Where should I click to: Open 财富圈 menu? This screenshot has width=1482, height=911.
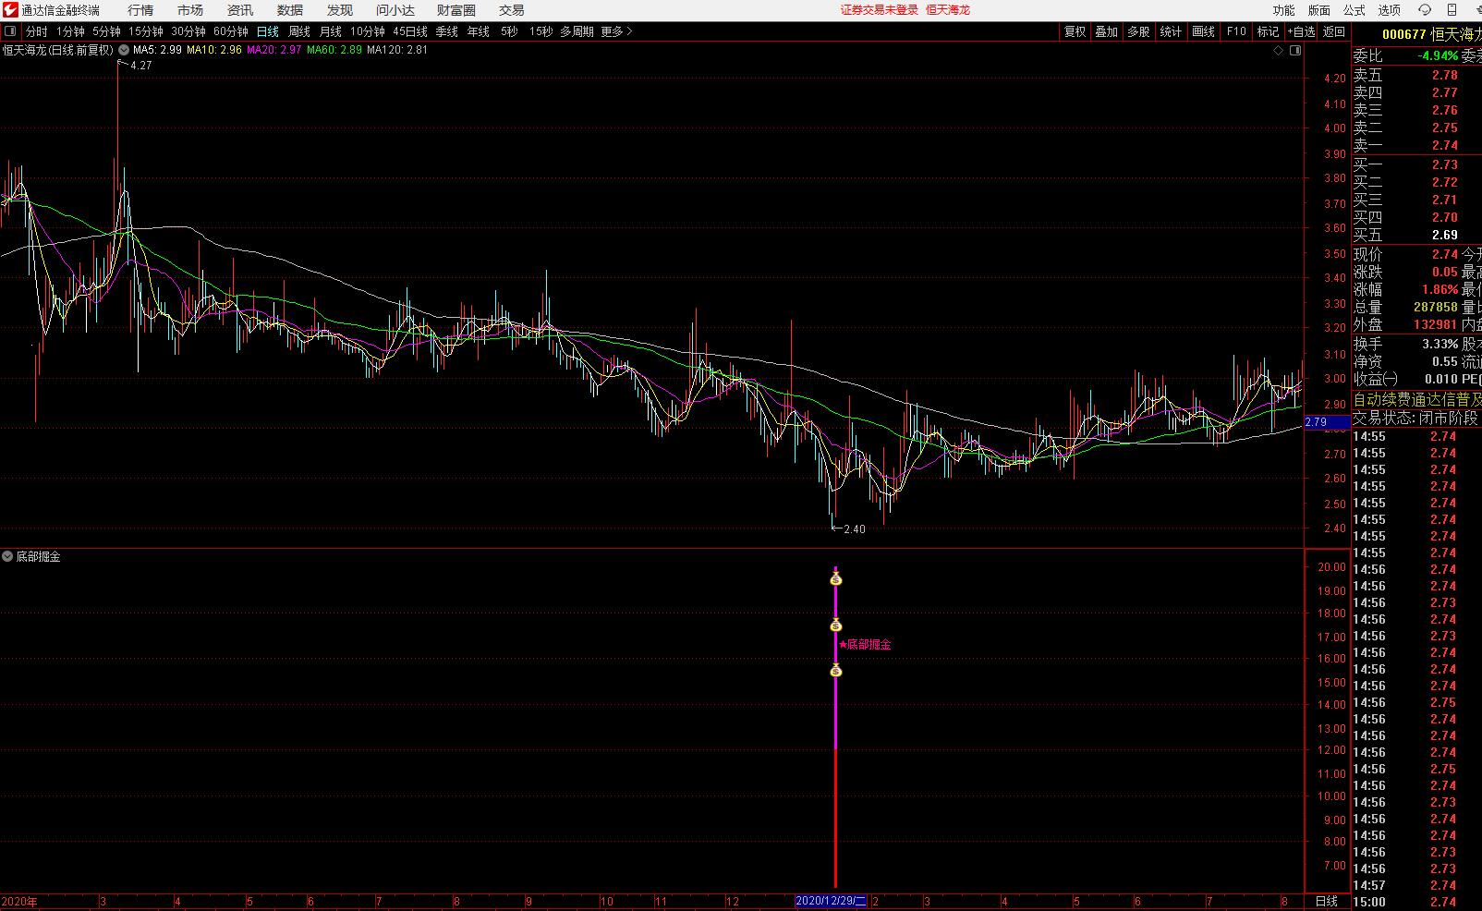(456, 10)
